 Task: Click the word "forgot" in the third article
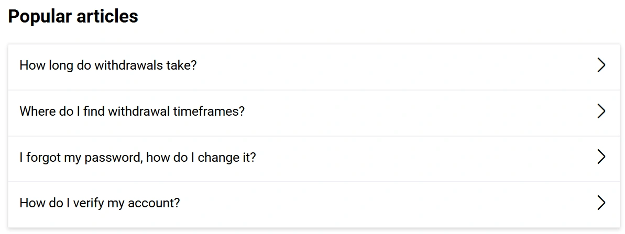[43, 157]
